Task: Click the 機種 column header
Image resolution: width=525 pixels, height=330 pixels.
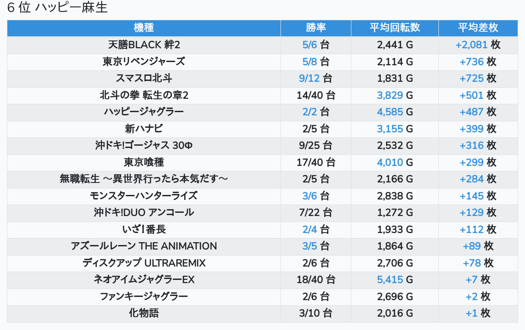Action: click(144, 28)
